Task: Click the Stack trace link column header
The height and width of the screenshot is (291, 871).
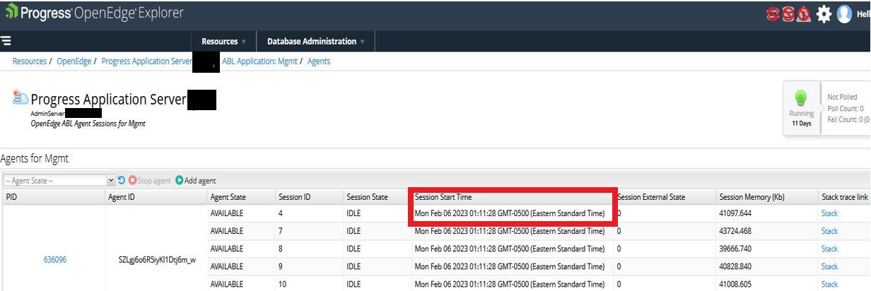Action: 844,197
